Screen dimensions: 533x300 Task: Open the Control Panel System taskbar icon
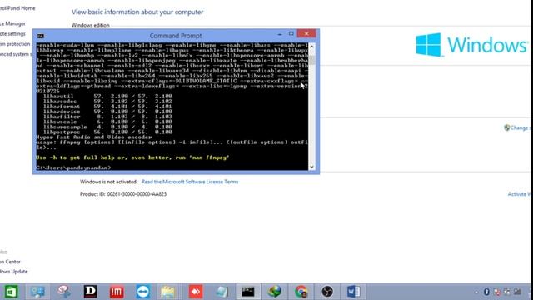[37, 292]
